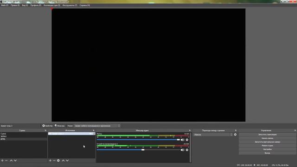Toggle the lock icon on selected source
This screenshot has height=167, width=297.
coord(94,134)
